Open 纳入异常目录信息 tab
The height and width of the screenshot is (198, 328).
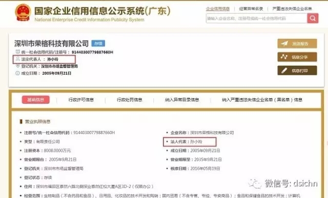point(182,100)
